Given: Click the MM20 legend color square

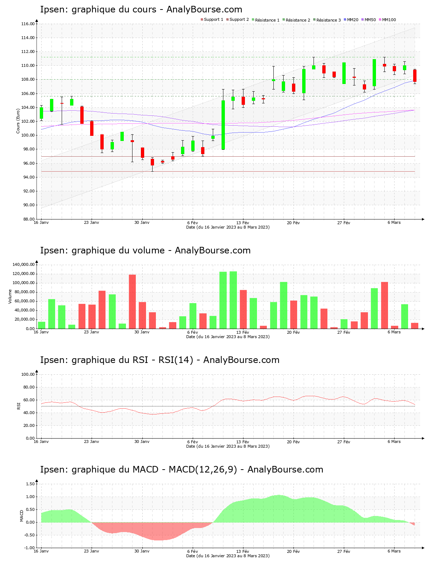Looking at the screenshot, I should [x=345, y=20].
